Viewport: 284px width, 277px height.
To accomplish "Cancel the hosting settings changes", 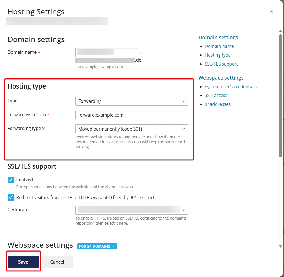I will [57, 262].
